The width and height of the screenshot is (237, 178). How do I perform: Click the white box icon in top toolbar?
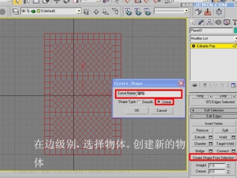198,12
